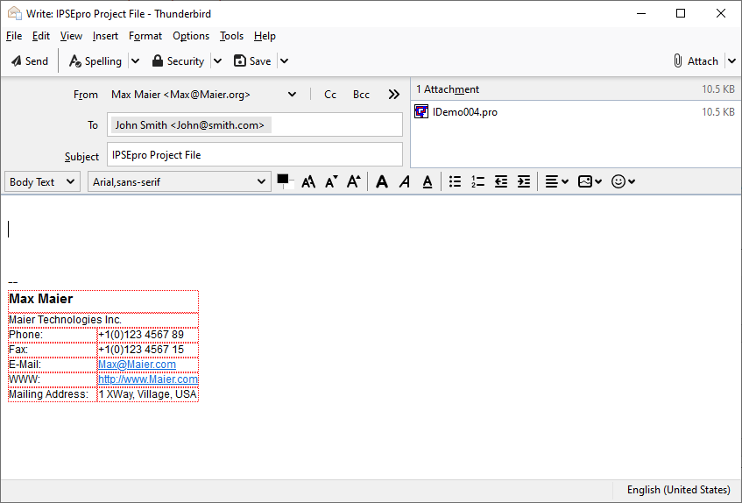
Task: Click the Max@Maier.com signature link
Action: tap(137, 365)
